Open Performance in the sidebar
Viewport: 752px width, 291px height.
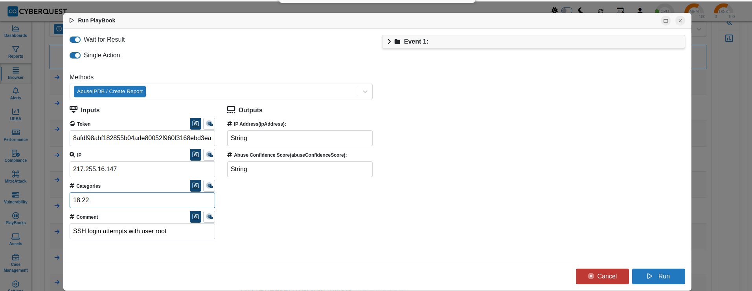[16, 135]
